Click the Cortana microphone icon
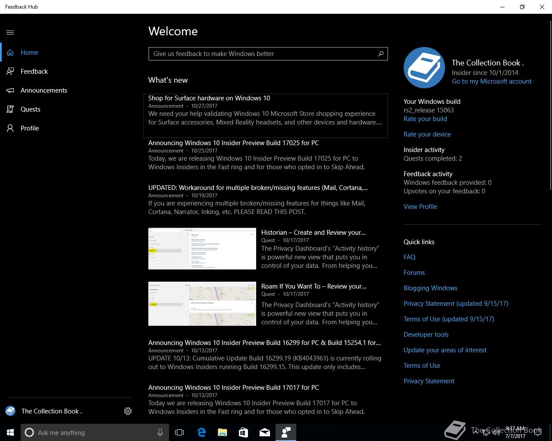Screen dimensions: 552x441 [x=160, y=432]
